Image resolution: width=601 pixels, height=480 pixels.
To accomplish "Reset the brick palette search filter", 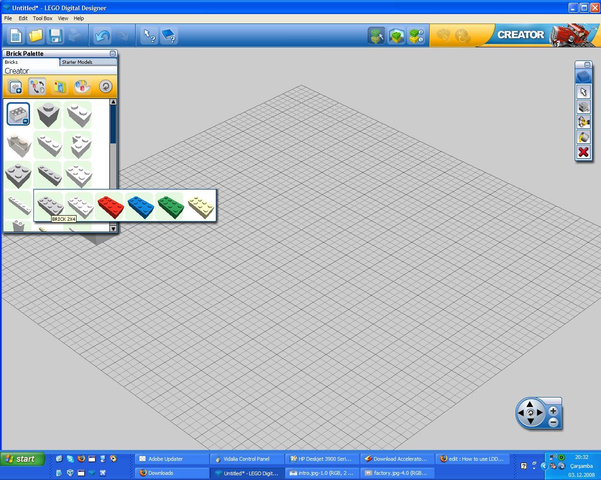I will 105,86.
